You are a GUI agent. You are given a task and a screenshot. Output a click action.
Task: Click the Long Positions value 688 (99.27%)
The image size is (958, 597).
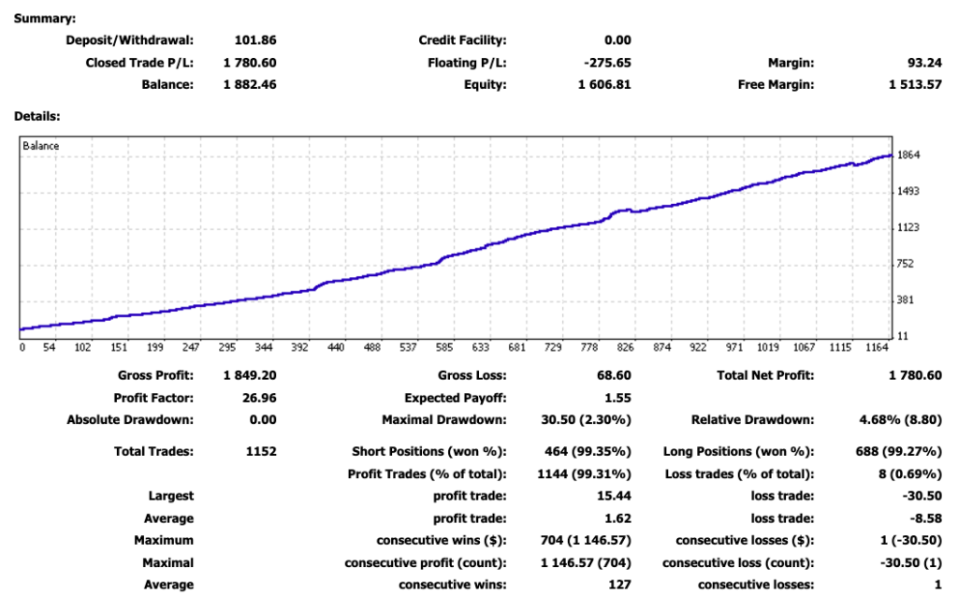[899, 452]
